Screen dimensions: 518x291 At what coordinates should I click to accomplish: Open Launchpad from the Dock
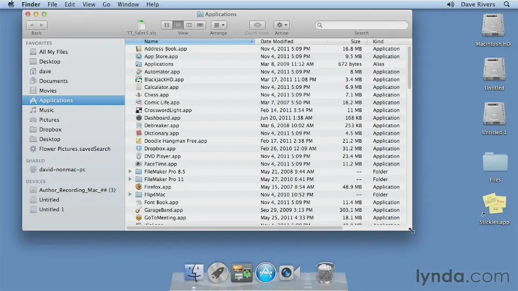pos(217,273)
